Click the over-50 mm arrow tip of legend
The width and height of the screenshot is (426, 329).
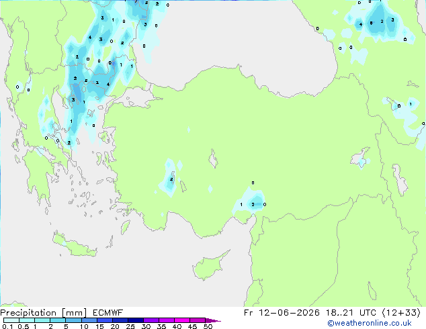(213, 320)
